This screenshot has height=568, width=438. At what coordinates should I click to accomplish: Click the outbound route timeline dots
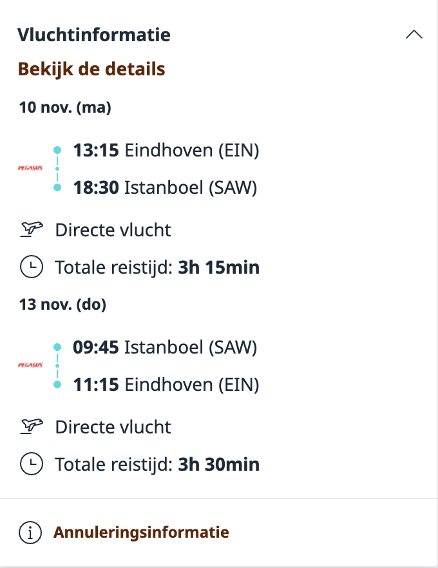57,169
